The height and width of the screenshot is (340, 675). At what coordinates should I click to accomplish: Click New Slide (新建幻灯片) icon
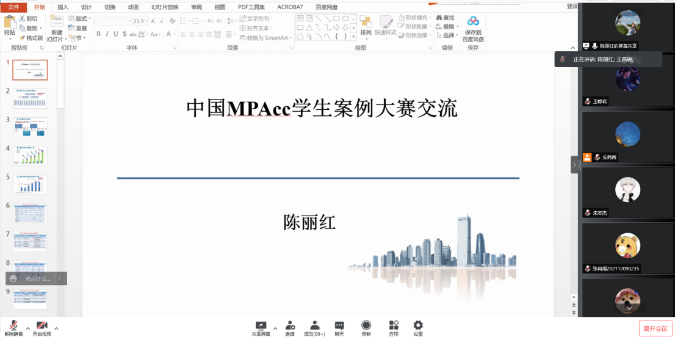click(56, 24)
